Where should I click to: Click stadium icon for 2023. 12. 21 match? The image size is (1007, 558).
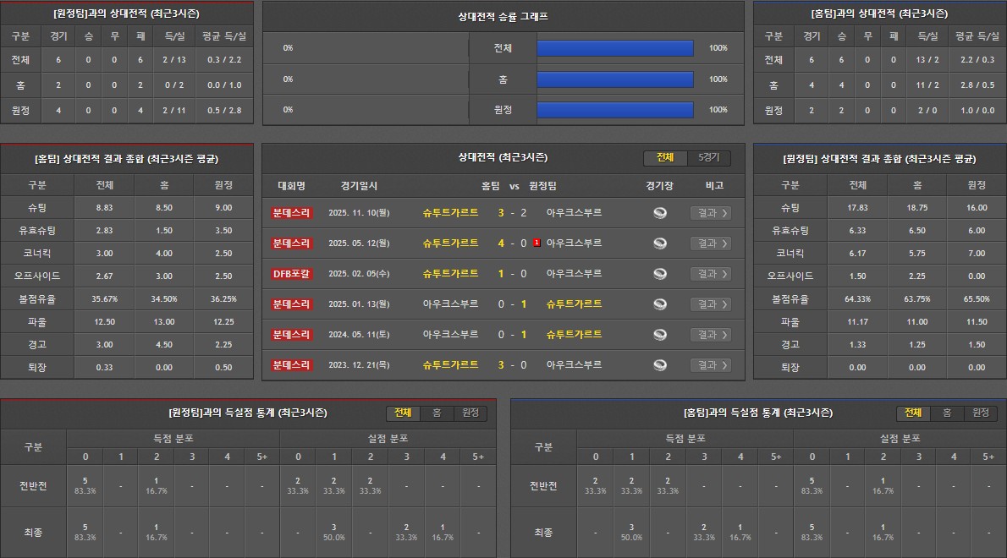tap(660, 365)
